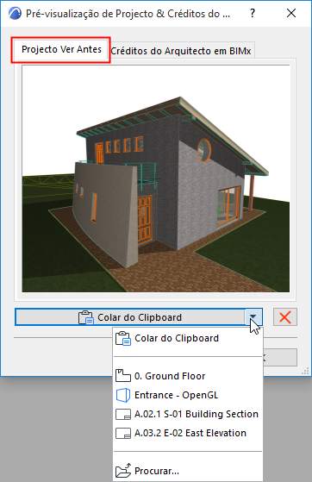Expand the Colar do Clipboard dropdown arrow
The height and width of the screenshot is (482, 312).
coord(253,317)
